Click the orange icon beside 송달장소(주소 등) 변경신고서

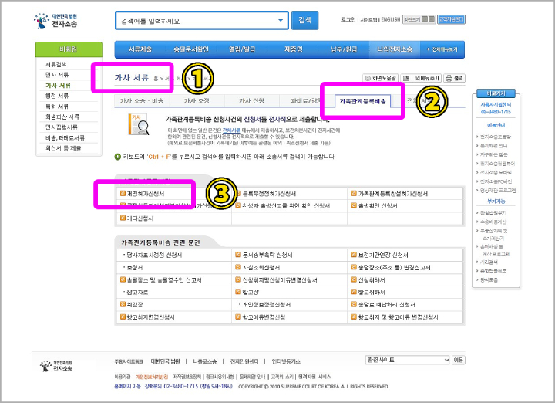point(354,267)
